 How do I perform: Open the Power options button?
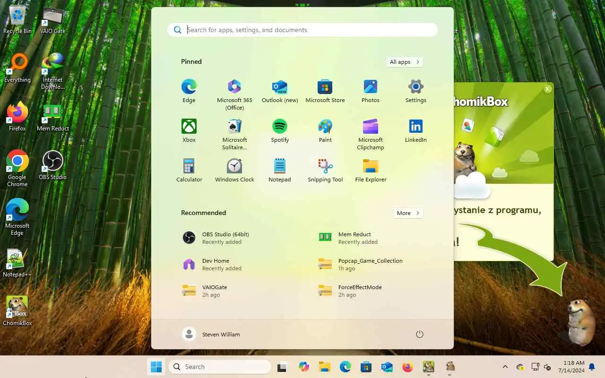point(419,334)
